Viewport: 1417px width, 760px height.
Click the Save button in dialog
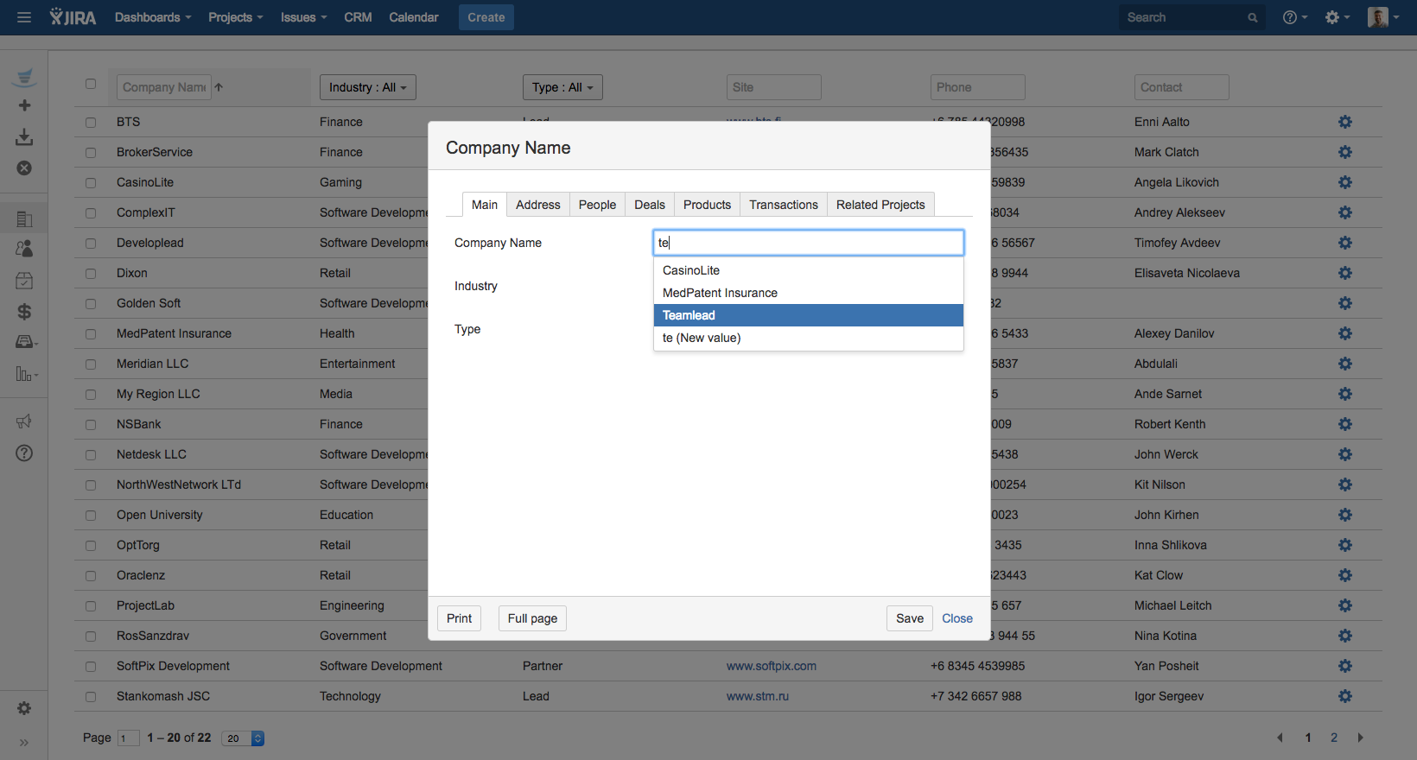click(909, 618)
